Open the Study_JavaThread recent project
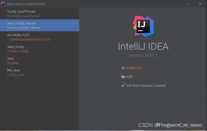Viewport: 207px width, 131px height. pyautogui.click(x=39, y=14)
